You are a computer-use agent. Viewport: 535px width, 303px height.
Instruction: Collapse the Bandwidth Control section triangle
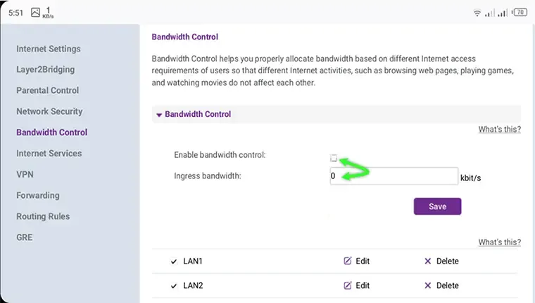click(158, 115)
